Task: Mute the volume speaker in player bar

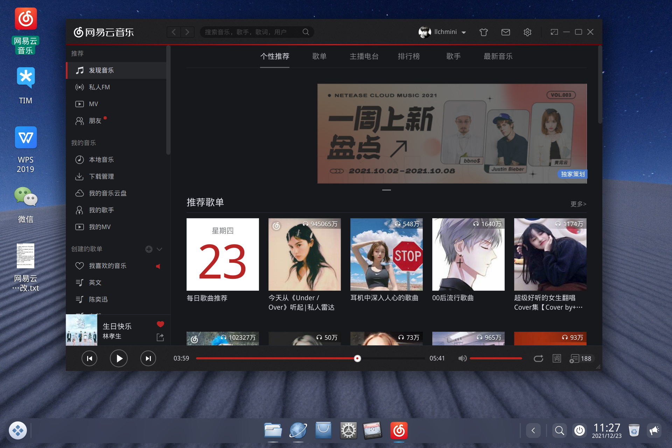Action: click(x=463, y=358)
